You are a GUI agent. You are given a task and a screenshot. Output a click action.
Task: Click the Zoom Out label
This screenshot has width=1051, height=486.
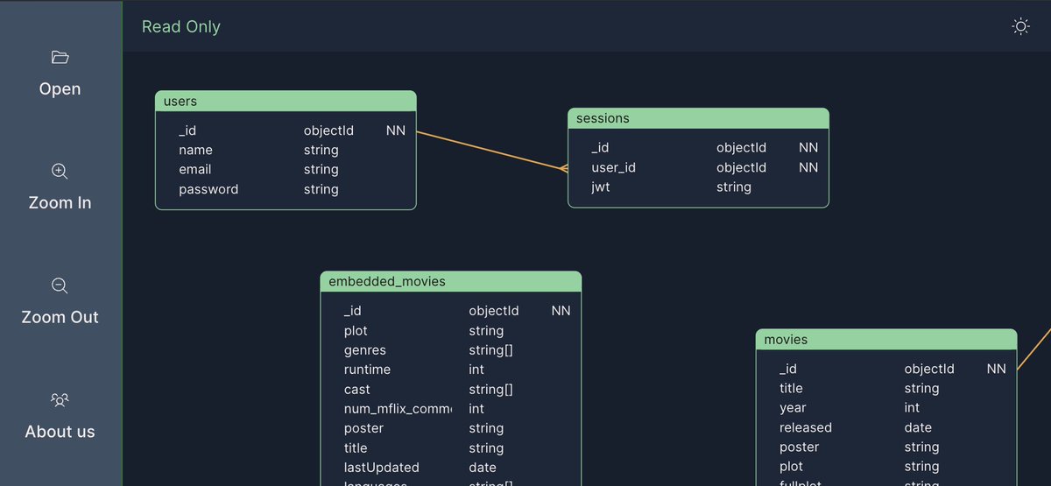tap(60, 317)
